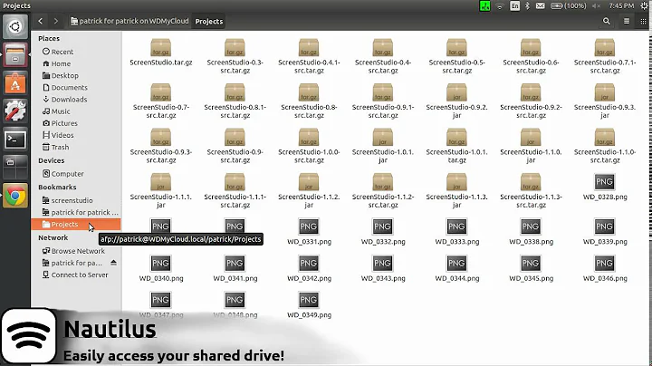Select WD_0340.png image icon

point(160,264)
